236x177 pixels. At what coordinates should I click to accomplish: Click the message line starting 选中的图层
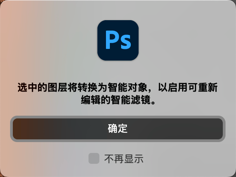[118, 87]
